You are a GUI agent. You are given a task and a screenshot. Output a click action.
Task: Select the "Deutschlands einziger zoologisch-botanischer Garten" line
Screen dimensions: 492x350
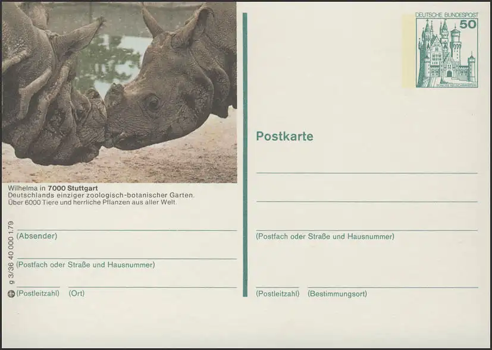click(101, 195)
